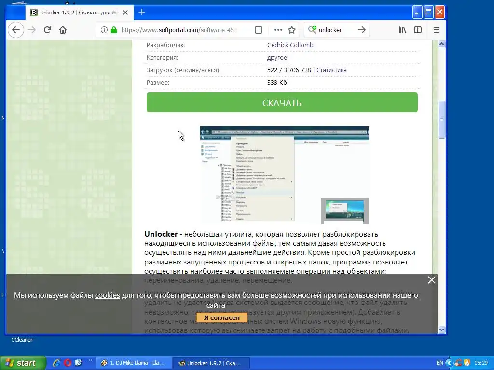Click the green СКАЧАТЬ download button
The image size is (494, 370).
(282, 102)
